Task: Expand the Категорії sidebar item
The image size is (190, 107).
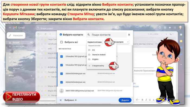Action: [x=8, y=65]
